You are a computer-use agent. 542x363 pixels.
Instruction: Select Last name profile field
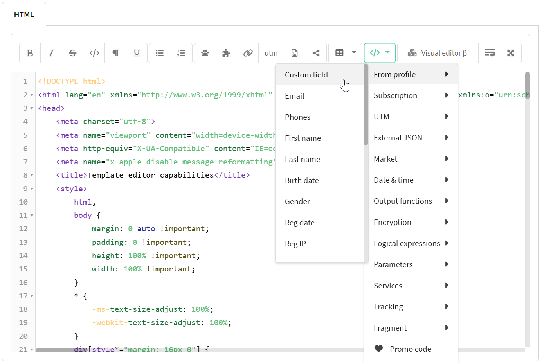tap(319, 159)
